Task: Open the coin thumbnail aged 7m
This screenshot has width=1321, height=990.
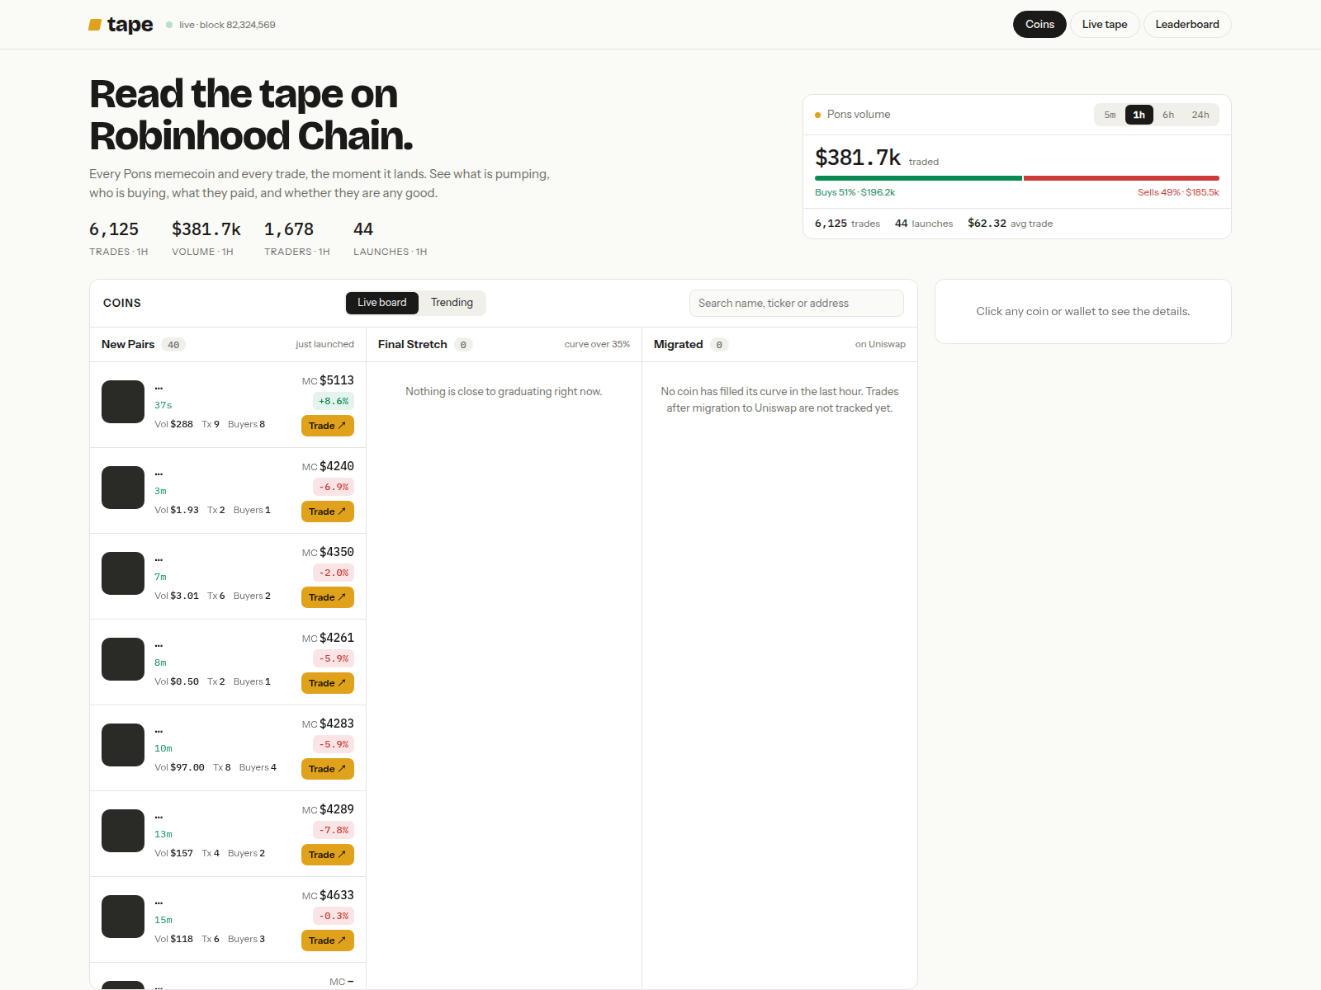Action: point(123,573)
